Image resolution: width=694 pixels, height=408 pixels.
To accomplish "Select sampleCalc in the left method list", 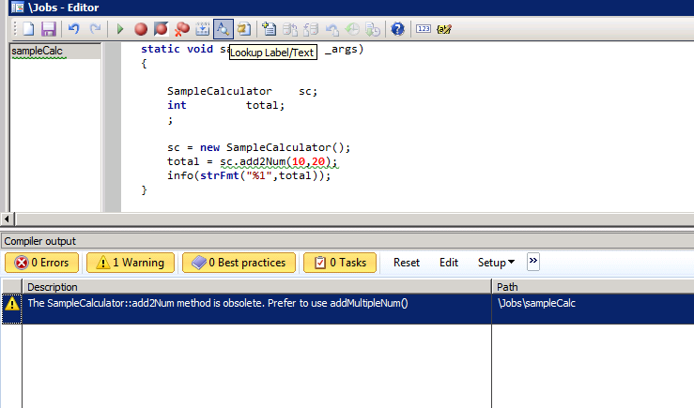I will pyautogui.click(x=31, y=51).
